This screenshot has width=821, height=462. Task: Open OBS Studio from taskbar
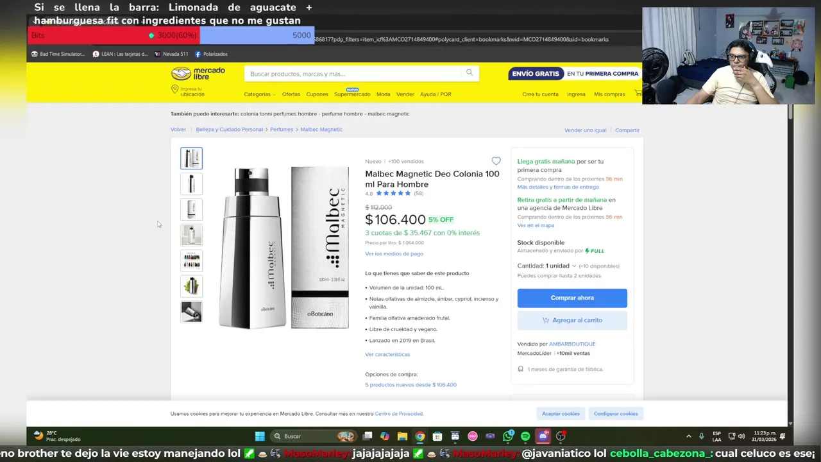click(561, 436)
